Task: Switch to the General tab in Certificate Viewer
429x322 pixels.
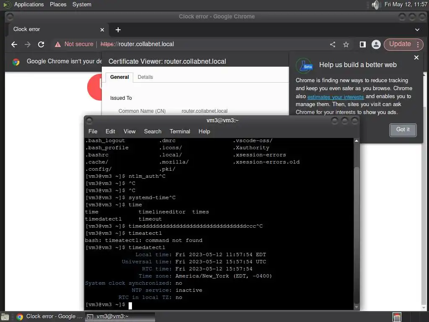Action: pyautogui.click(x=119, y=77)
